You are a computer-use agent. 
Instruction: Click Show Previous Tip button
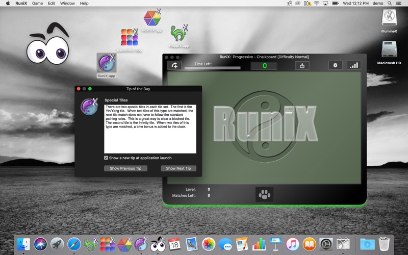click(x=125, y=168)
